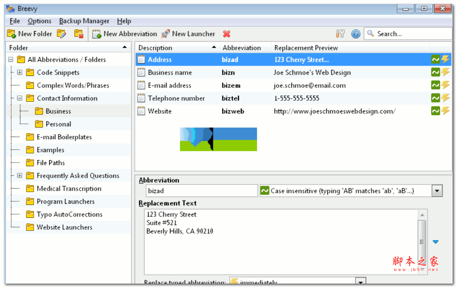Click the New Folder toolbar button
The width and height of the screenshot is (457, 288).
[30, 34]
